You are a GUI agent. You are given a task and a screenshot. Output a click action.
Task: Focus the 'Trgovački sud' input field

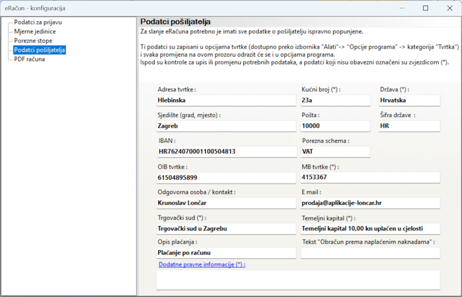[226, 229]
